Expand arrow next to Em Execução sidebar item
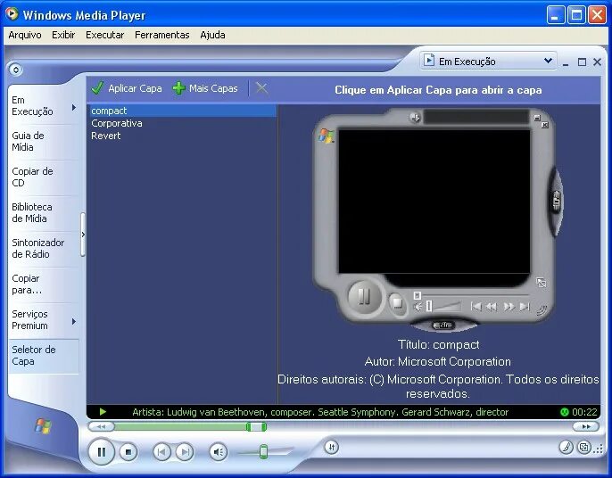612x478 pixels. tap(74, 107)
